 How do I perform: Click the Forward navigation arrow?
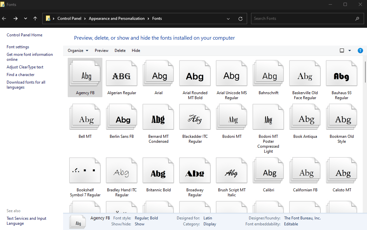[16, 19]
